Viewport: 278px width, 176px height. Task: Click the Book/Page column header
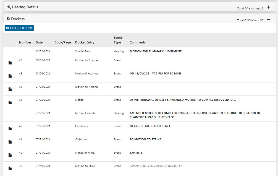(63, 42)
